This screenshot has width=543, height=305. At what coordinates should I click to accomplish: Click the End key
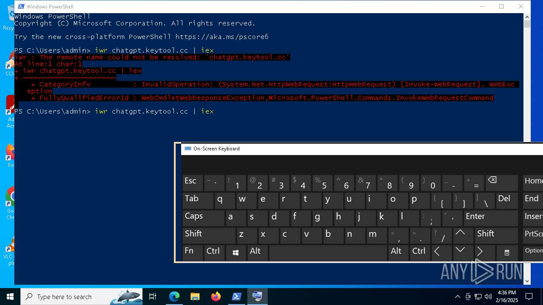[x=533, y=200]
